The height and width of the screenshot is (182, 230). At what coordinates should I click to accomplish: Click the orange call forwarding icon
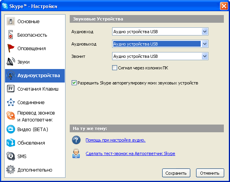click(11, 116)
